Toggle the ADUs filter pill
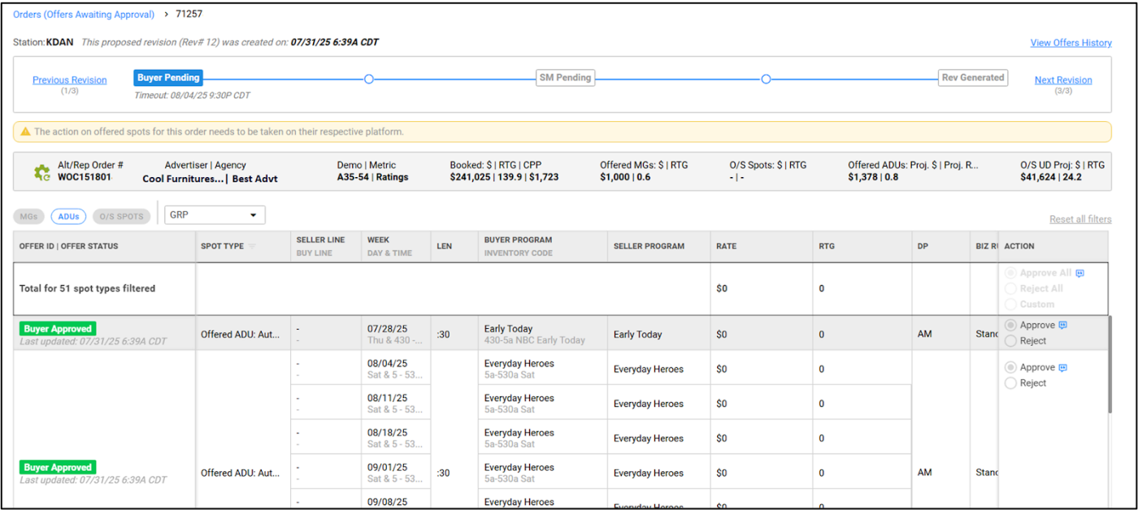This screenshot has width=1138, height=510. point(68,217)
